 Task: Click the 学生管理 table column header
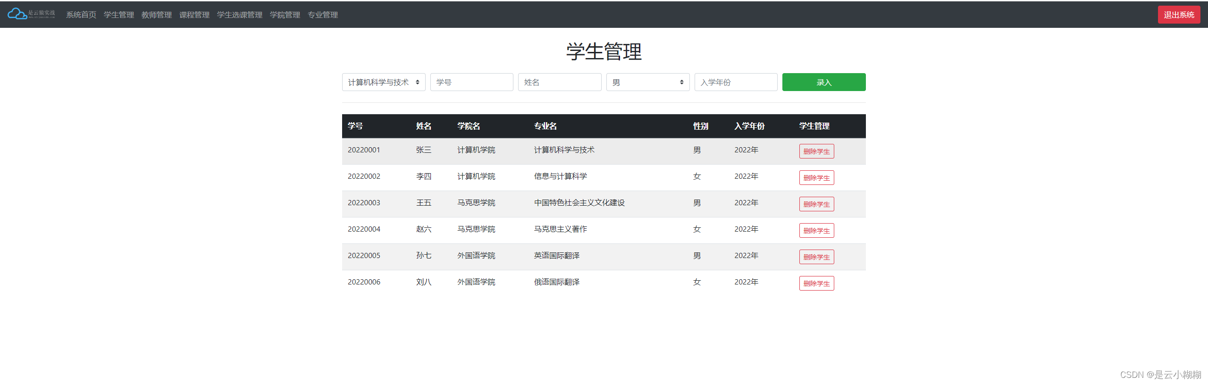(814, 126)
